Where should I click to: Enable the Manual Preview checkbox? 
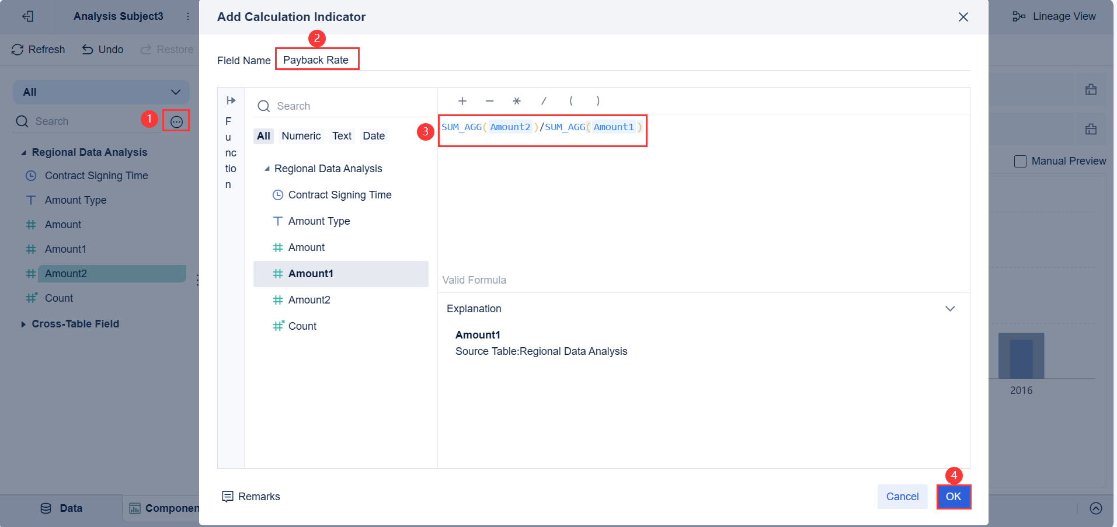coord(1020,161)
